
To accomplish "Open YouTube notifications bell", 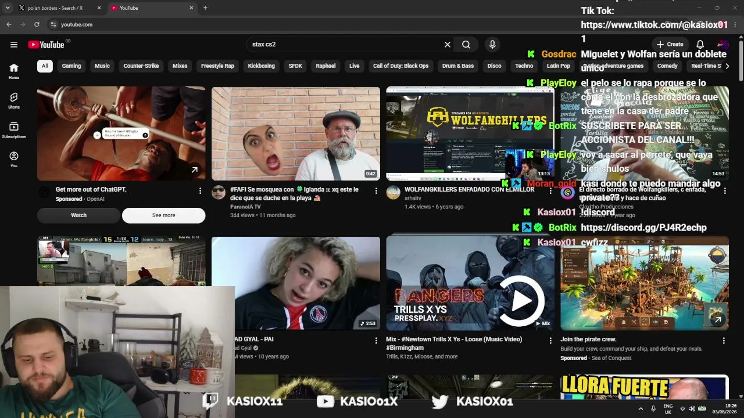I will 700,45.
